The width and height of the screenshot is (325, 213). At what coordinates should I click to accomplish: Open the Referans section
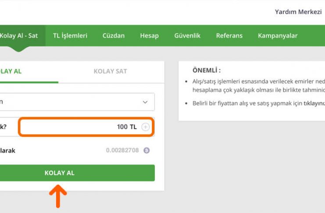click(229, 35)
